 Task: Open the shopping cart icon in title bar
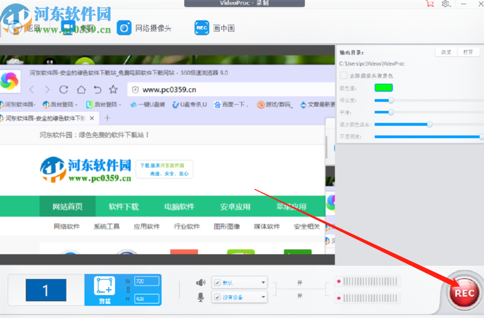pyautogui.click(x=429, y=4)
